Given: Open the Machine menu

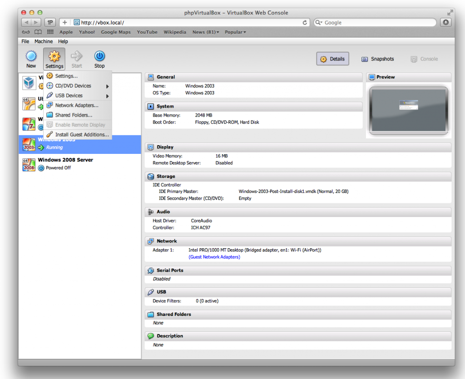Looking at the screenshot, I should (x=43, y=41).
